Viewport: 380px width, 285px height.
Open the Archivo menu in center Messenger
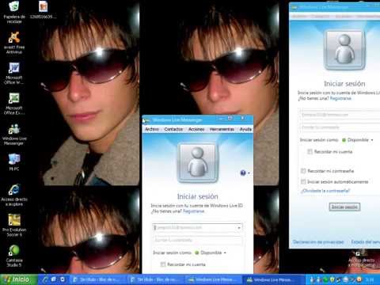pyautogui.click(x=152, y=129)
